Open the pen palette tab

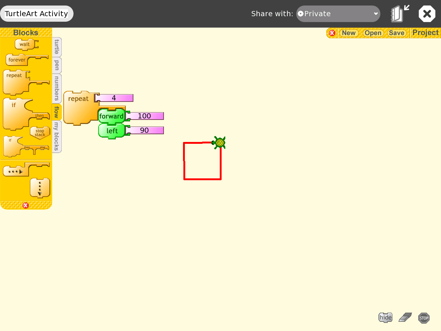click(x=57, y=65)
